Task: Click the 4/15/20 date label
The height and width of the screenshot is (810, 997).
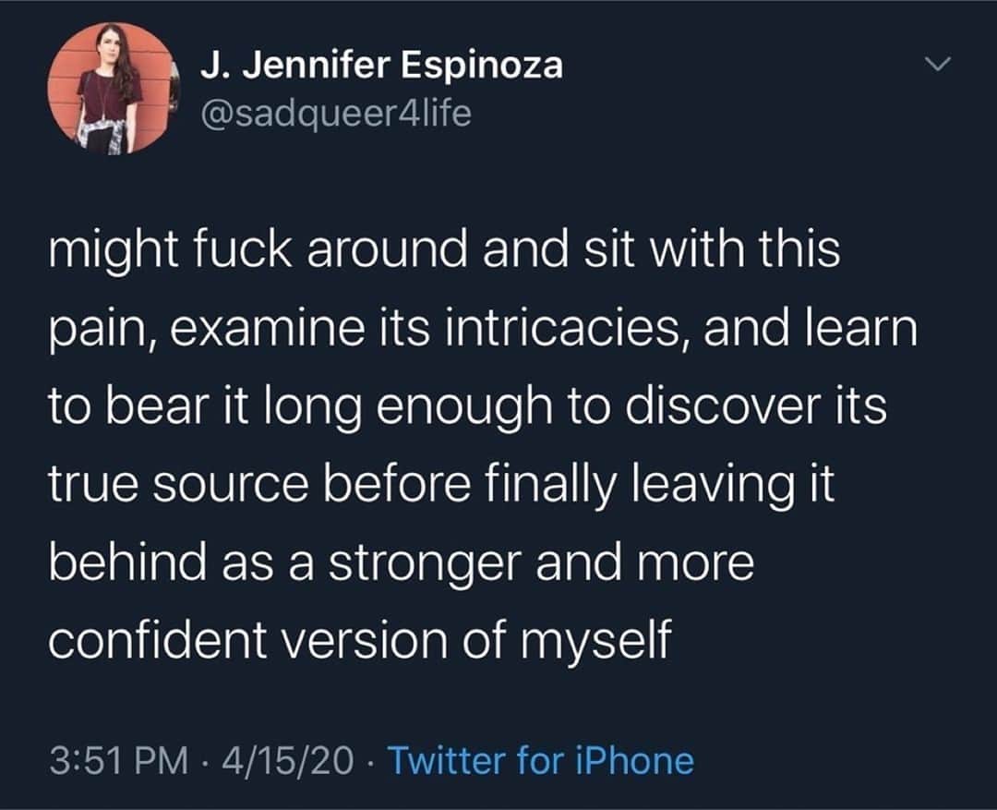Action: 287,761
